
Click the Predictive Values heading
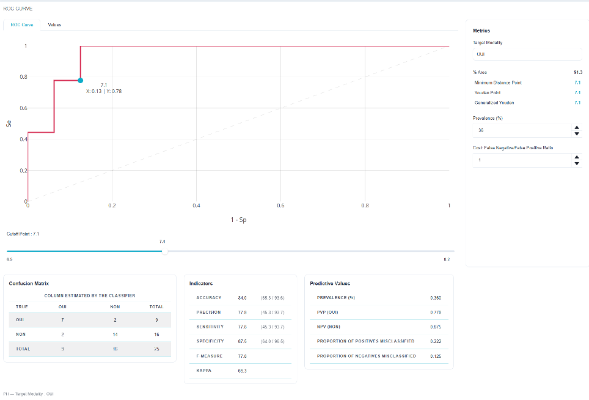(x=330, y=283)
